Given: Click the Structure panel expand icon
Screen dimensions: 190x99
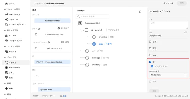Looking at the screenshot, I should (x=140, y=11).
